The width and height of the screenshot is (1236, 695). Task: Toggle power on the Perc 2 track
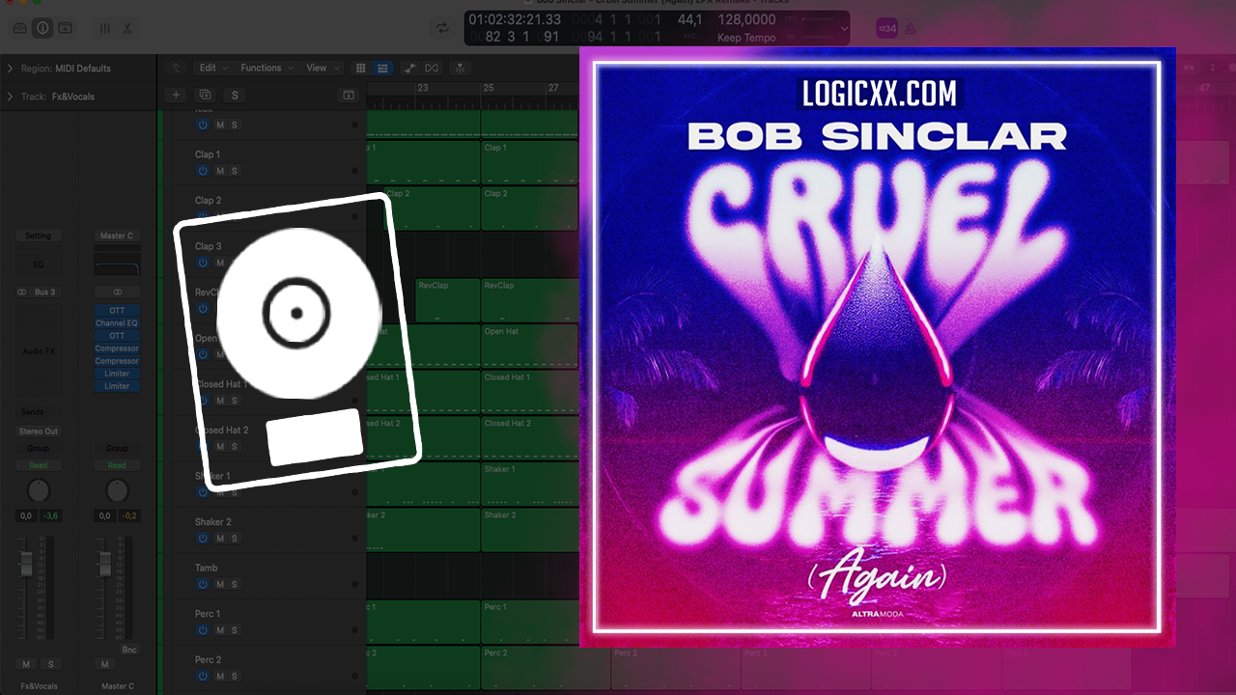tap(203, 676)
